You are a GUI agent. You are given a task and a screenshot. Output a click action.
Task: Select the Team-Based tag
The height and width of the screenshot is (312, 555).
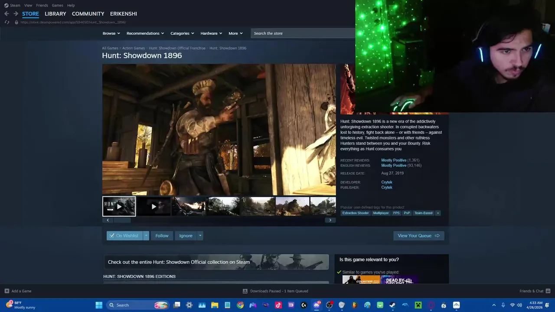point(423,213)
